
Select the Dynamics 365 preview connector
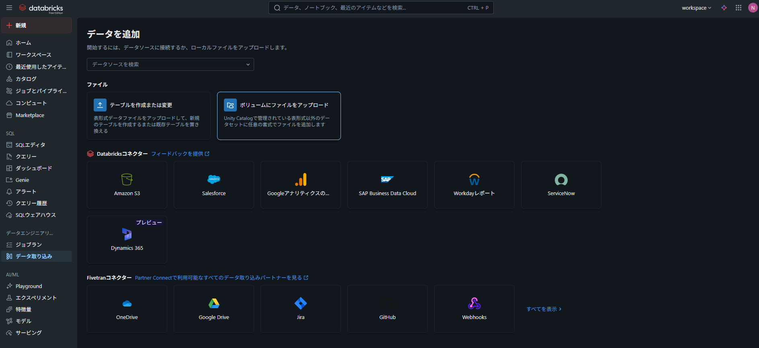[x=127, y=240]
